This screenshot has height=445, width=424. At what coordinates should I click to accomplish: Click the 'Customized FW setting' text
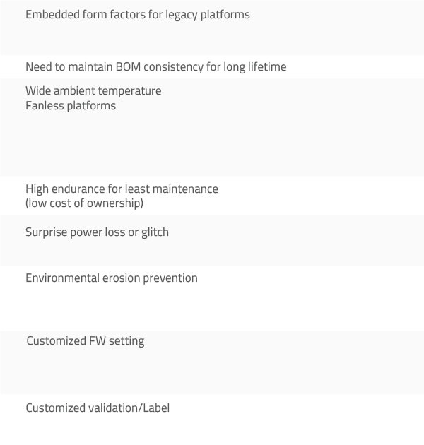[86, 341]
